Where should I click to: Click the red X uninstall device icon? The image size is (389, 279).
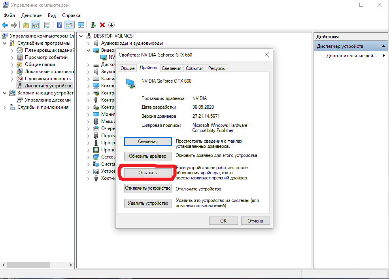102,25
